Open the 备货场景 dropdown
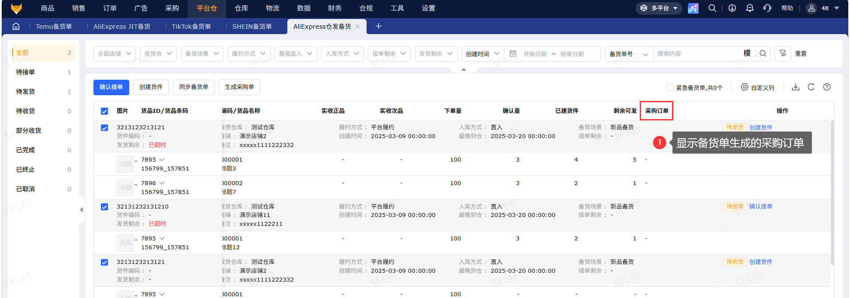Screen dimensions: 850x298 click(202, 54)
